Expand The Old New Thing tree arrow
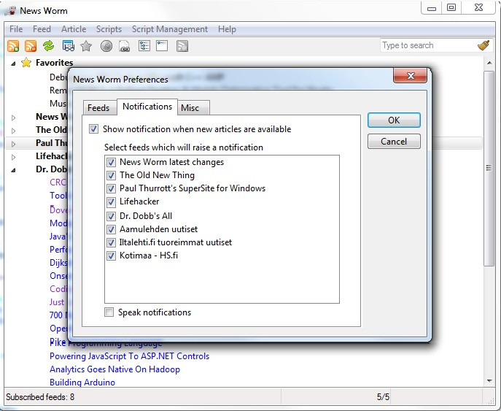Screen dimensions: 501x411 point(13,131)
